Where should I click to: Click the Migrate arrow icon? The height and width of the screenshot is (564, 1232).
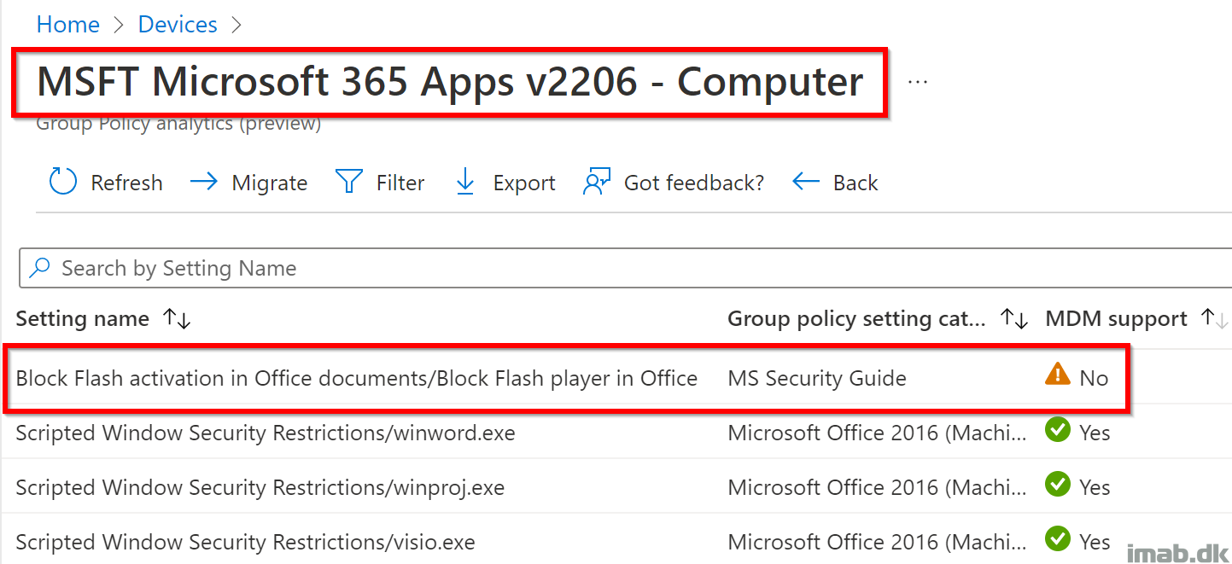[204, 182]
